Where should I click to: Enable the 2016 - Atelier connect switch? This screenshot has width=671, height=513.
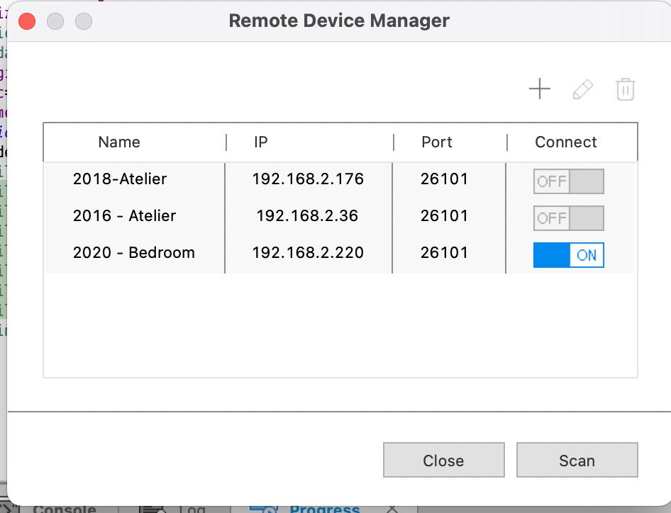coord(568,218)
